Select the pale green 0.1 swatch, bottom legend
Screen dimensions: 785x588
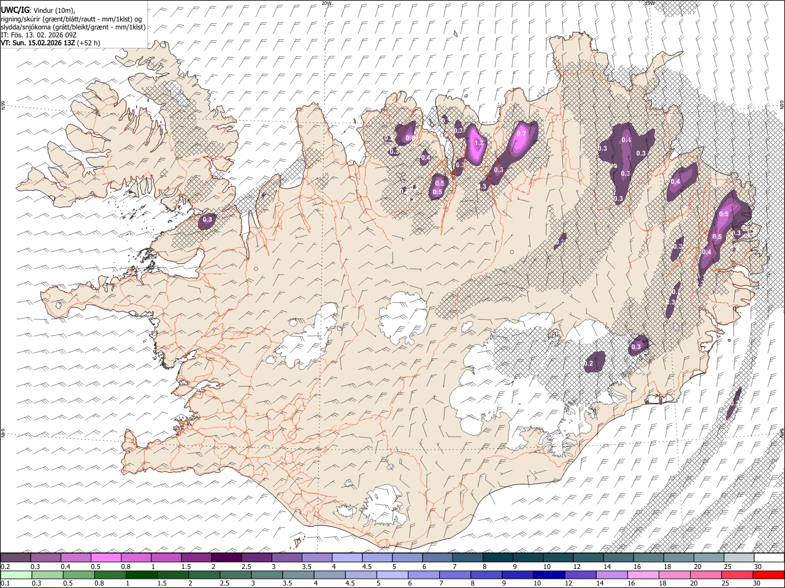point(15,575)
